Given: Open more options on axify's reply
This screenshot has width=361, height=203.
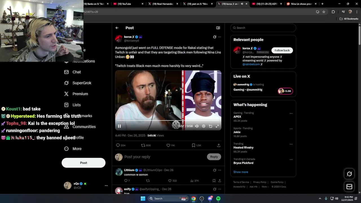Looking at the screenshot, I should click(220, 189).
